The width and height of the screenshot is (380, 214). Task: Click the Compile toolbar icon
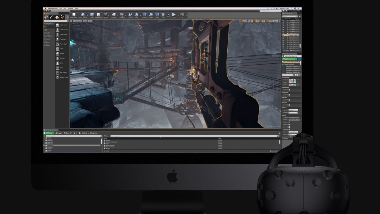[x=144, y=16]
